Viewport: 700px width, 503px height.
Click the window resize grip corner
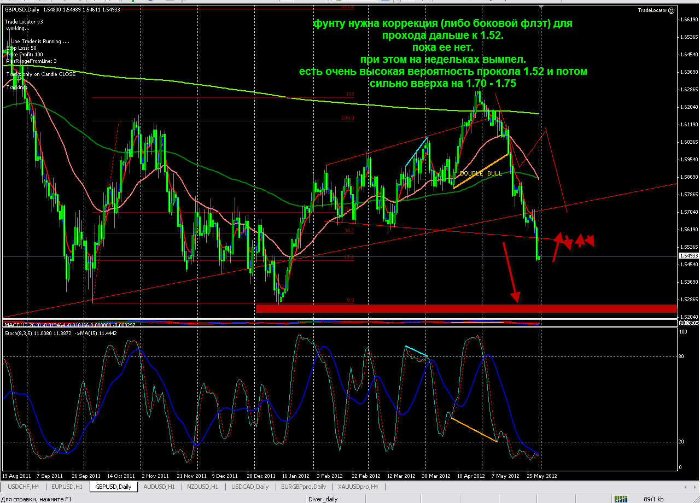(x=695, y=499)
